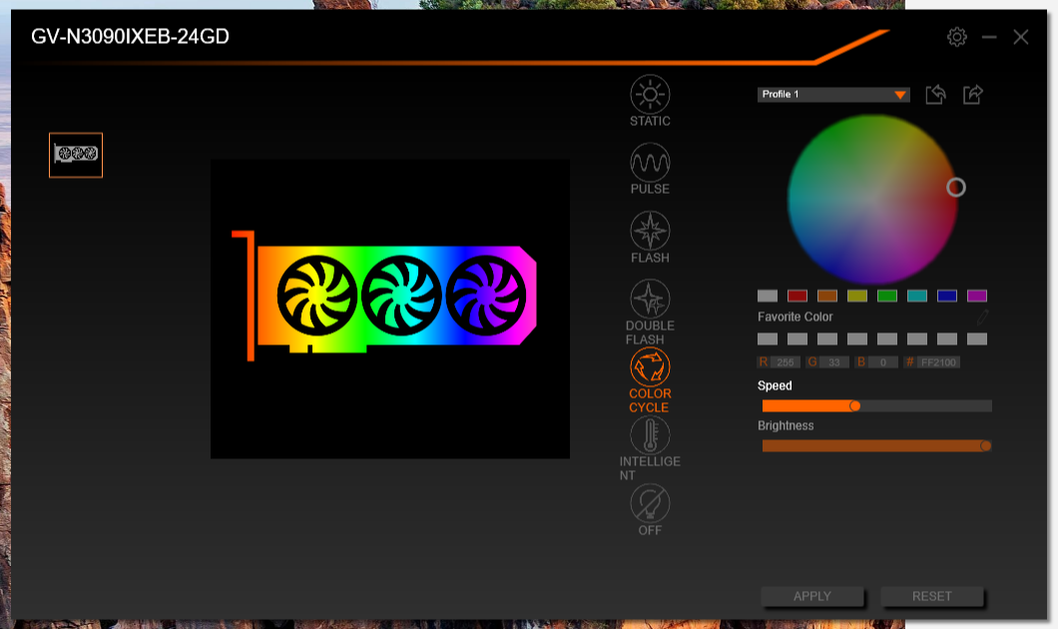Image resolution: width=1058 pixels, height=629 pixels.
Task: Pick the blue preset color swatch
Action: coord(946,296)
